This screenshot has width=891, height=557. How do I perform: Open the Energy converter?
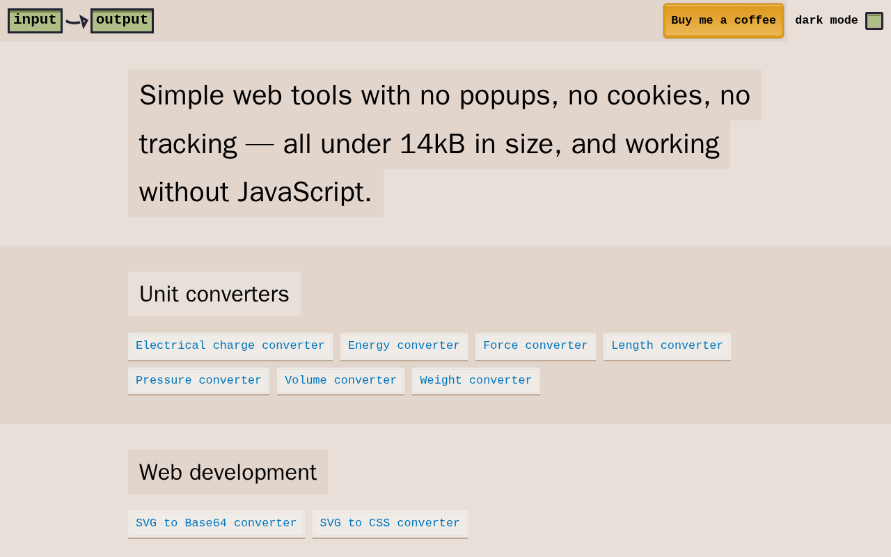(404, 346)
